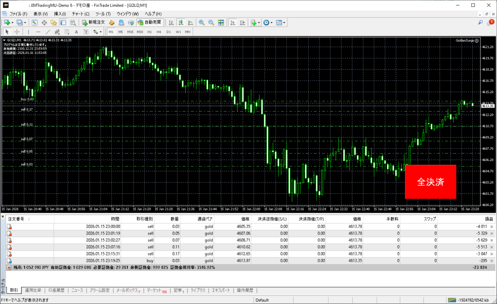Toggle chart auto scroll
Screen dimensions: 497x304
pos(232,22)
